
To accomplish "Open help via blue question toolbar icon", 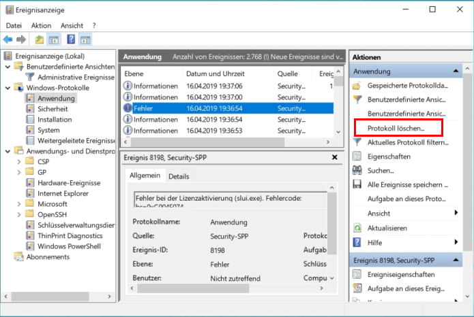I will pyautogui.click(x=71, y=39).
